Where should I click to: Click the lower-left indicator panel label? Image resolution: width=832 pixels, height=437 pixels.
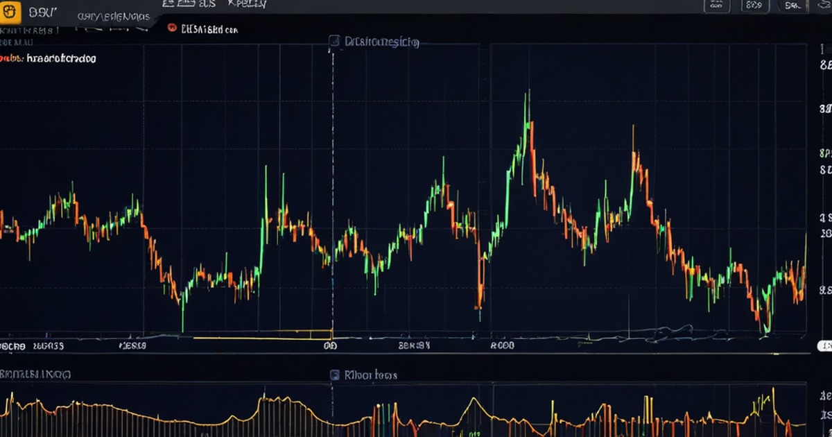35,374
